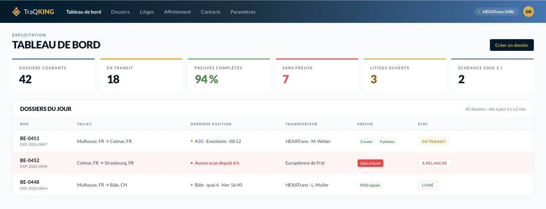This screenshot has height=209, width=546.
Task: Click the EXPLOITATION breadcrumb label
Action: (x=29, y=35)
